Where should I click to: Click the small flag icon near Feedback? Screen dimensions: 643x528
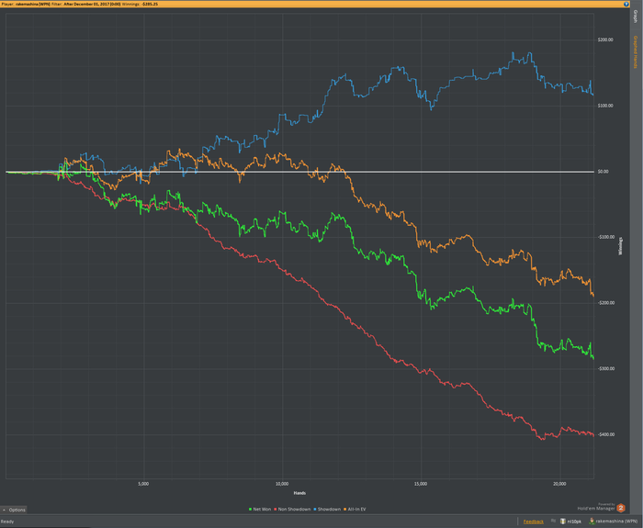(553, 521)
